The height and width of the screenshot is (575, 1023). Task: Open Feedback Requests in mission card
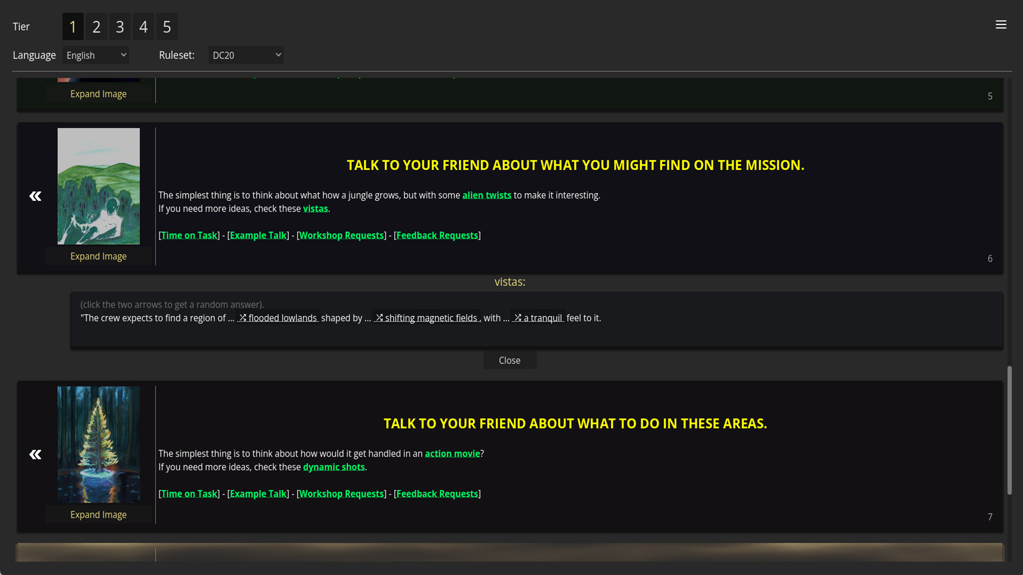click(437, 235)
